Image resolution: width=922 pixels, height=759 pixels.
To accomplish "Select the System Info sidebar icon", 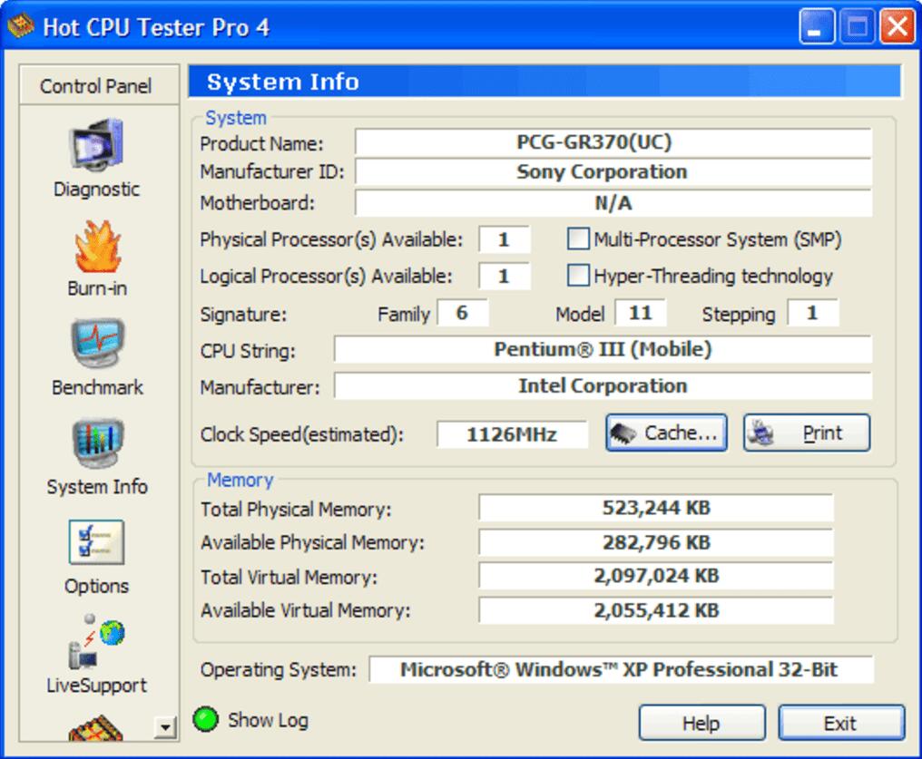I will 97,445.
